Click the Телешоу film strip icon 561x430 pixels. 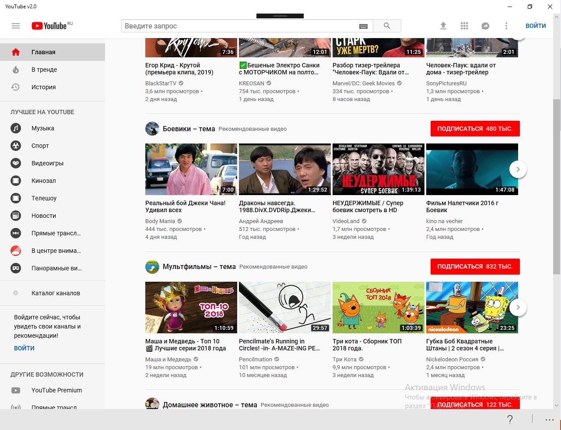(x=16, y=198)
